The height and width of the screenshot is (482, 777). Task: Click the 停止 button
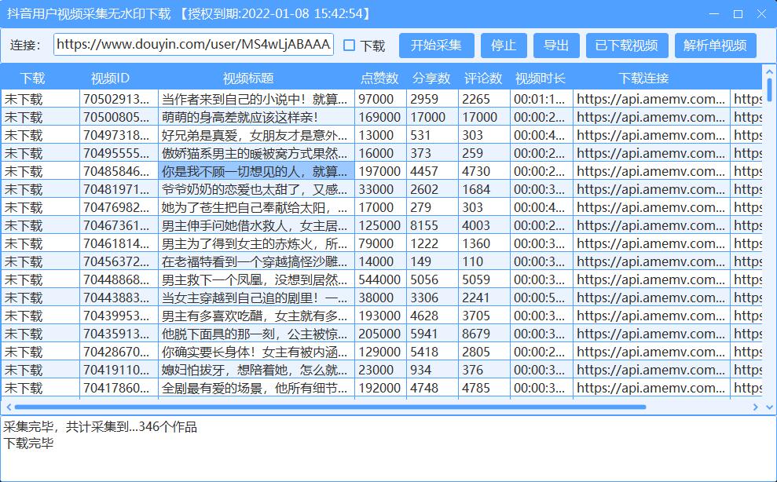[504, 46]
